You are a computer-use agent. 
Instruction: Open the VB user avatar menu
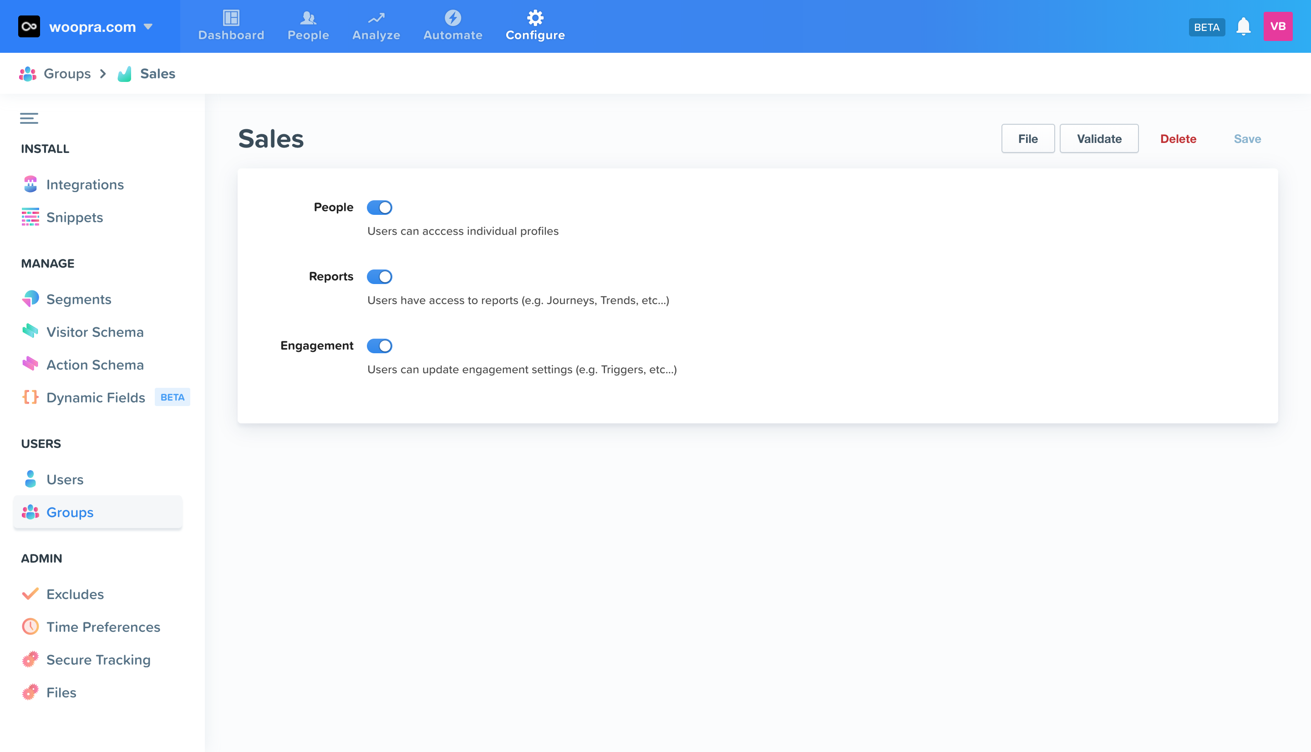pos(1277,26)
